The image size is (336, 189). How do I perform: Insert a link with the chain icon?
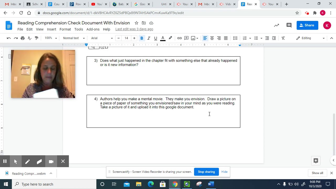180,38
